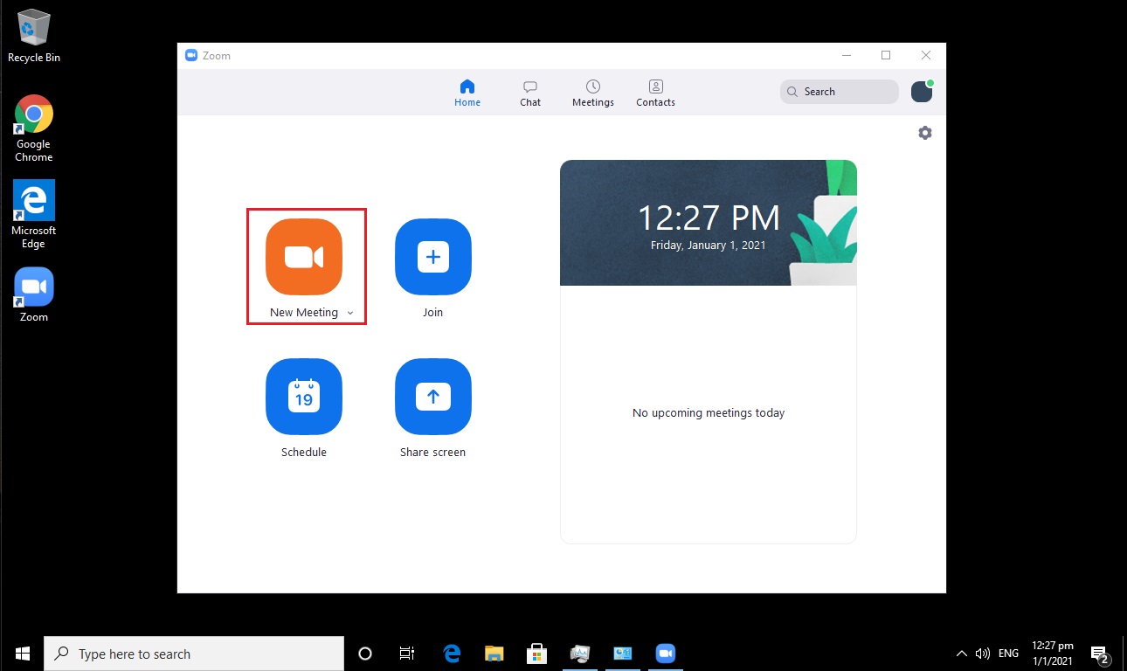Select the Microsoft Edge desktop shortcut
1127x671 pixels.
click(x=34, y=215)
